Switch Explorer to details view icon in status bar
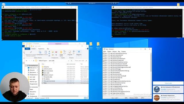 pos(85,98)
